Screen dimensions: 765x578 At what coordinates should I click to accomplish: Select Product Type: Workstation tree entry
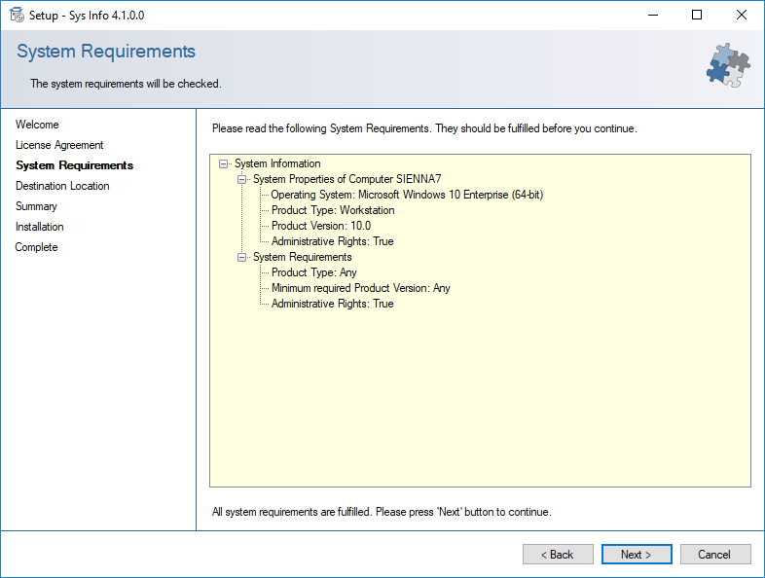click(333, 210)
